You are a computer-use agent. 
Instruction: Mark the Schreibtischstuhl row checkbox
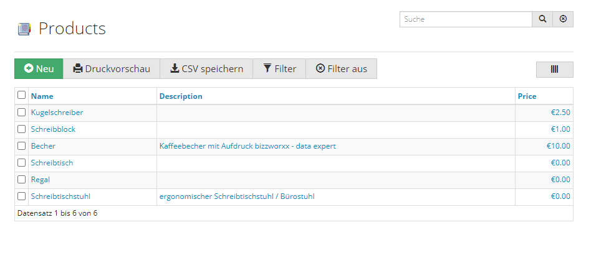point(21,196)
